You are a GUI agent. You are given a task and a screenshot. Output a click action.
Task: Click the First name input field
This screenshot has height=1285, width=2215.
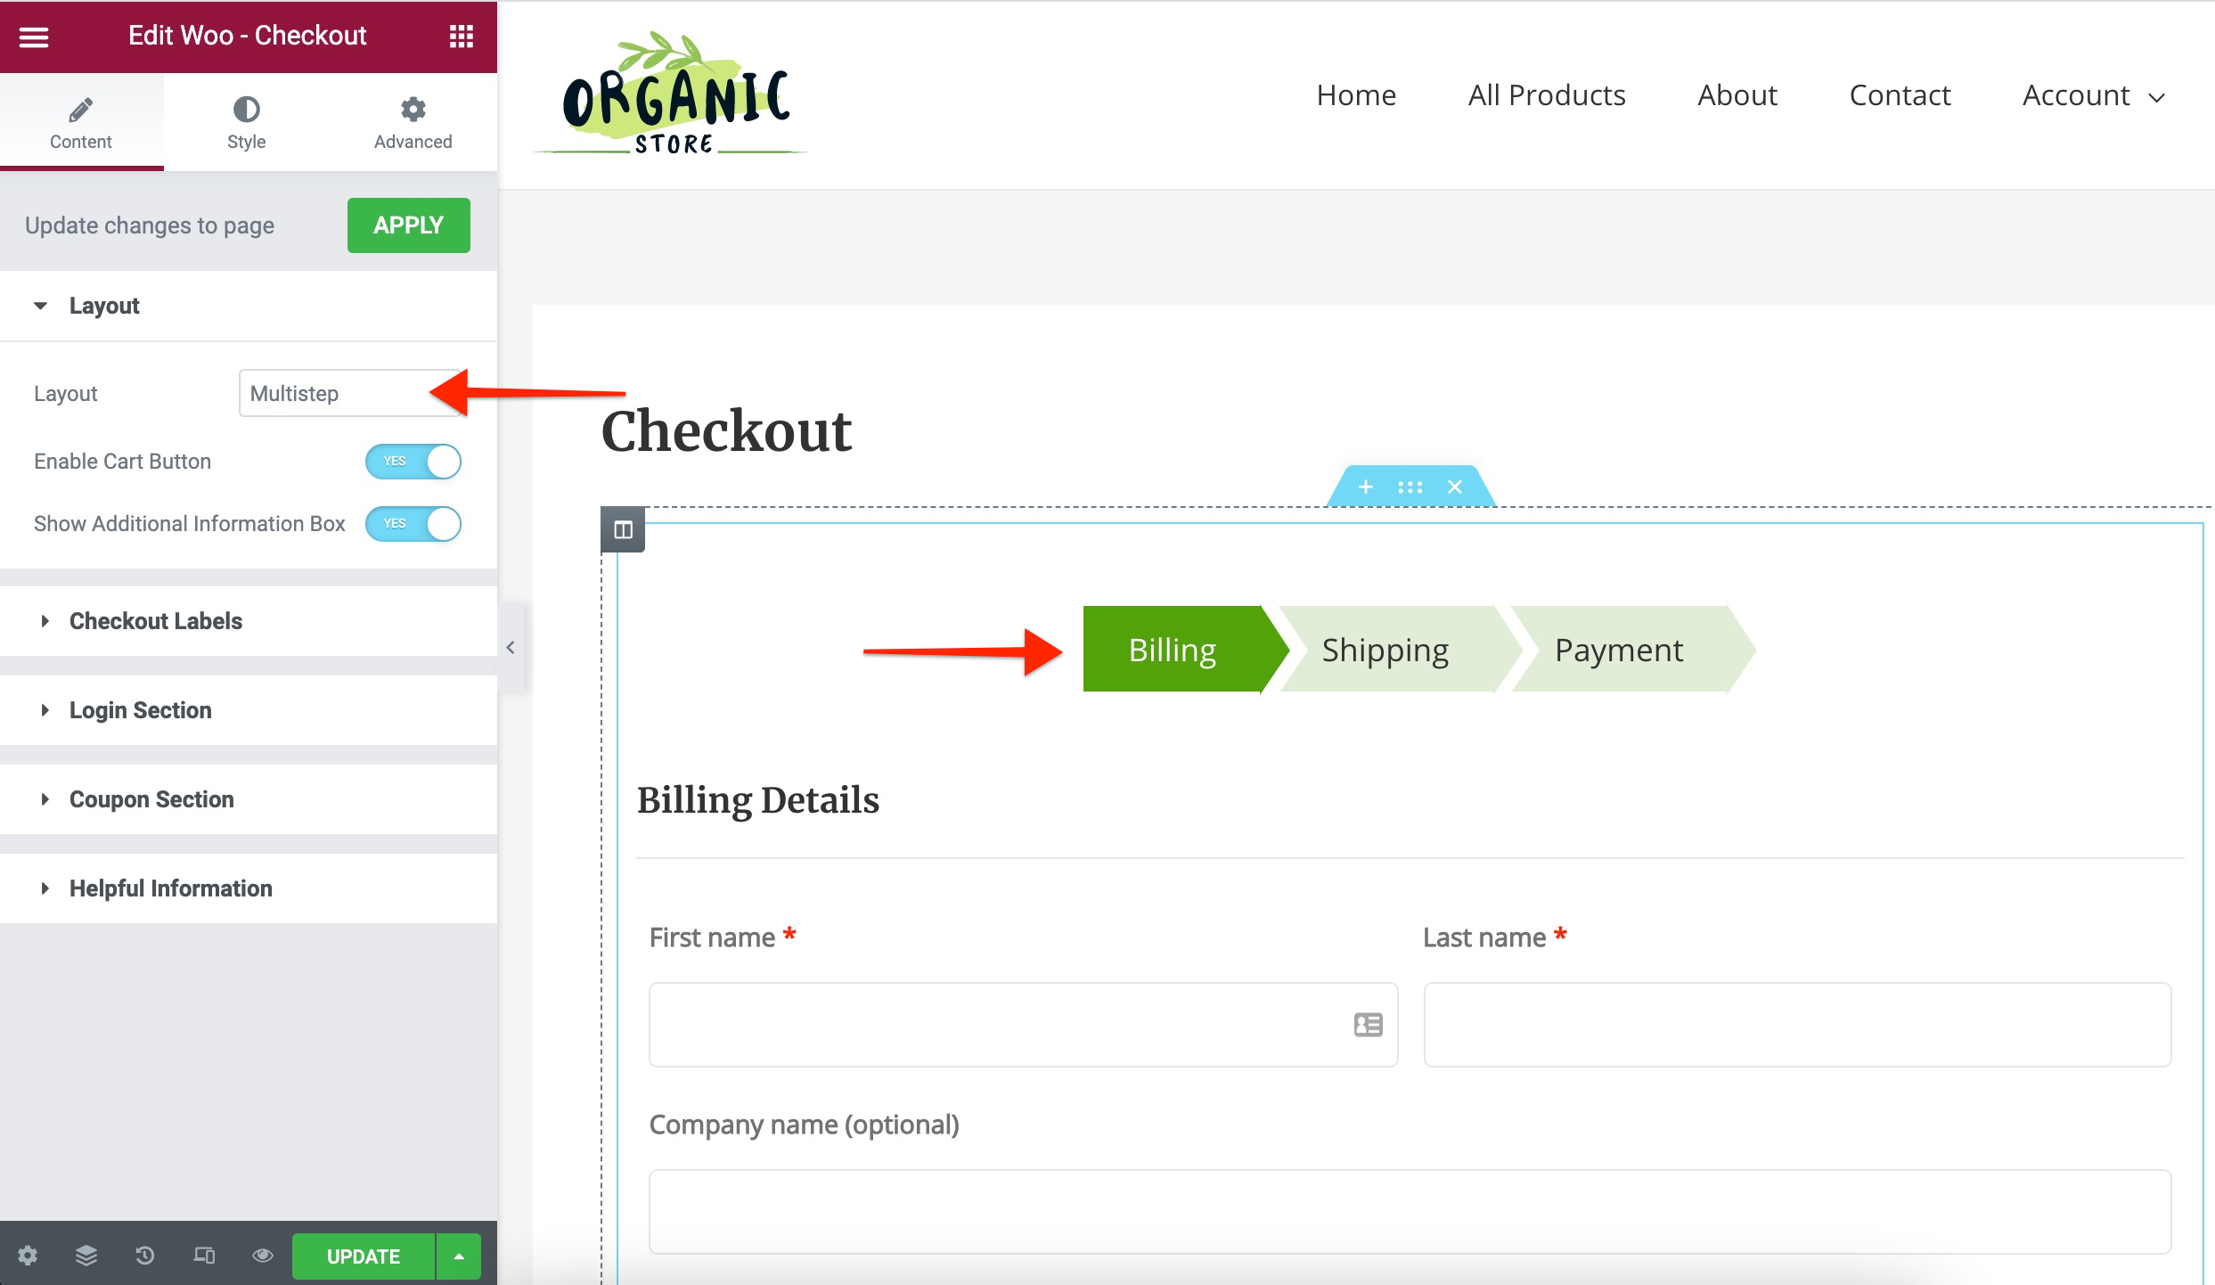point(1023,1025)
